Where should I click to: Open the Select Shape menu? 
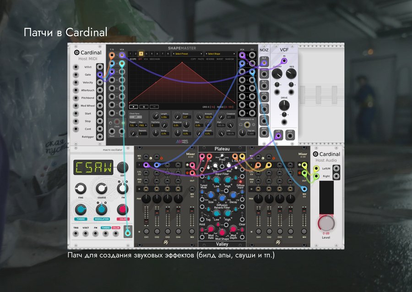pos(220,54)
